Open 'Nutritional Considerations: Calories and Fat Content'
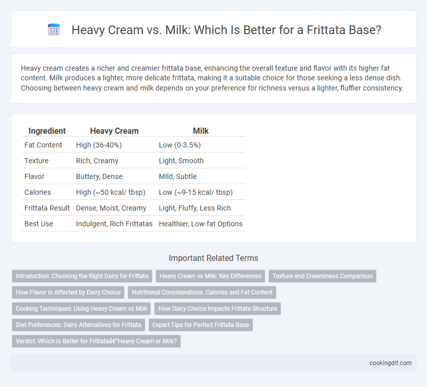This screenshot has height=387, width=427. (202, 292)
